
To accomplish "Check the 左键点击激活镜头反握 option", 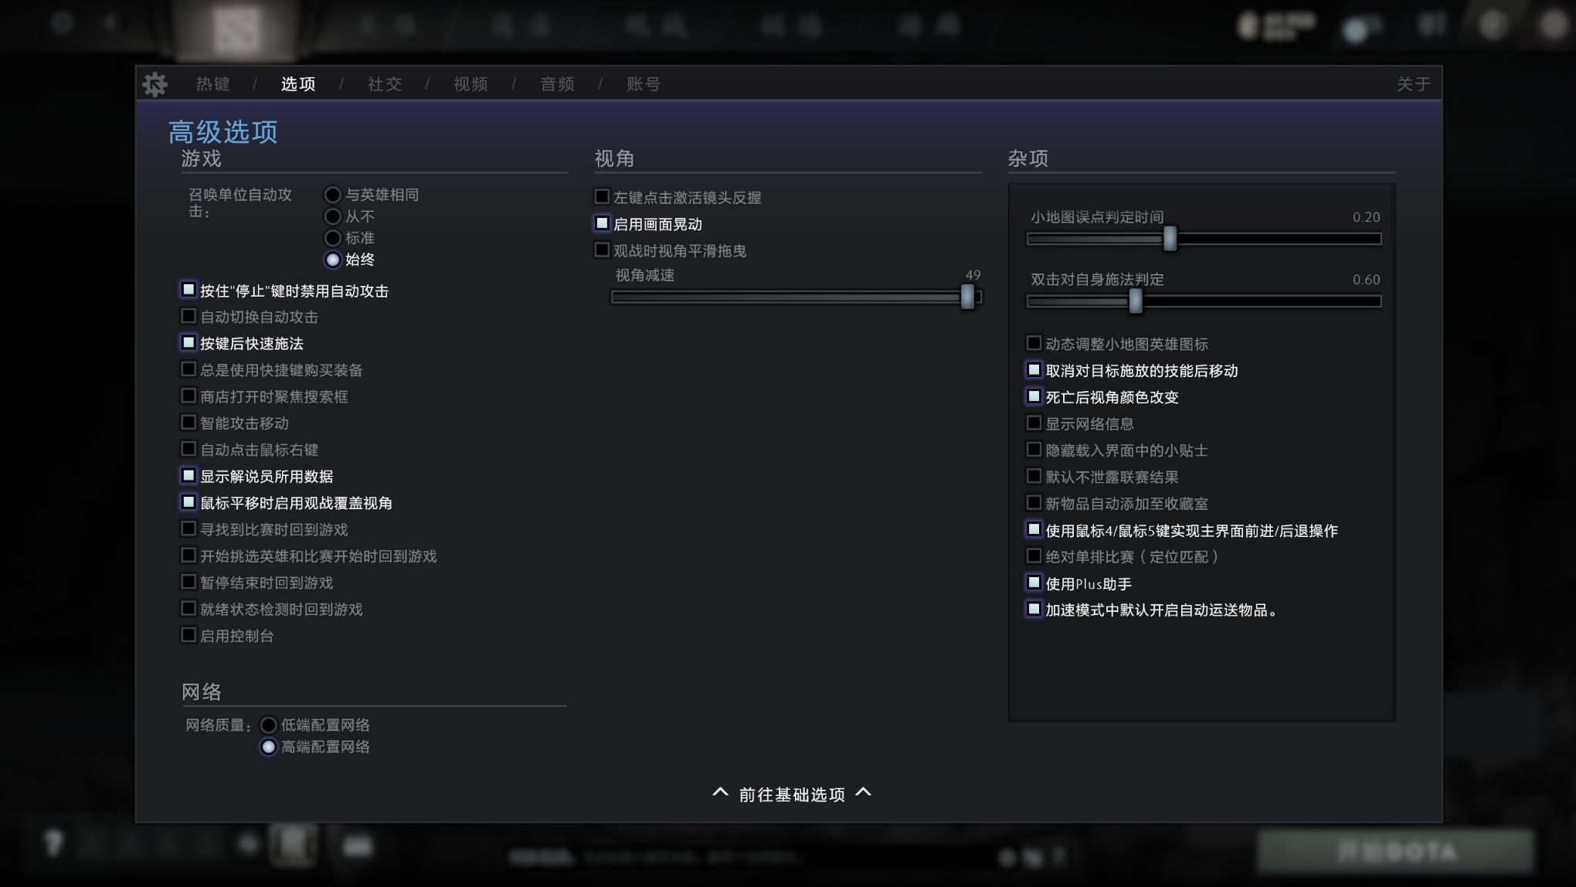I will click(601, 196).
